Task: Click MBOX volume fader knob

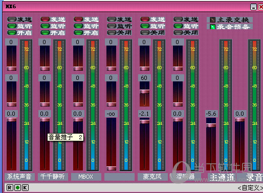Action: click(x=78, y=120)
